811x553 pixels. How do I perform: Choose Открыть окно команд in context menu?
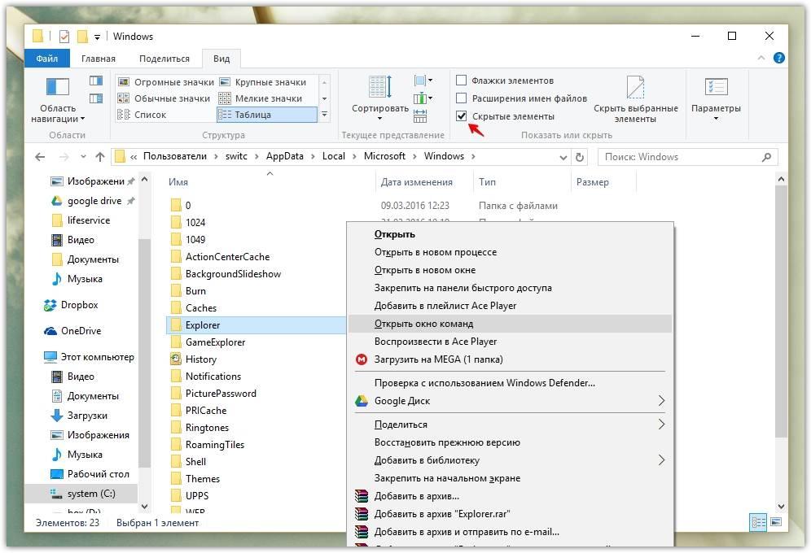point(510,324)
